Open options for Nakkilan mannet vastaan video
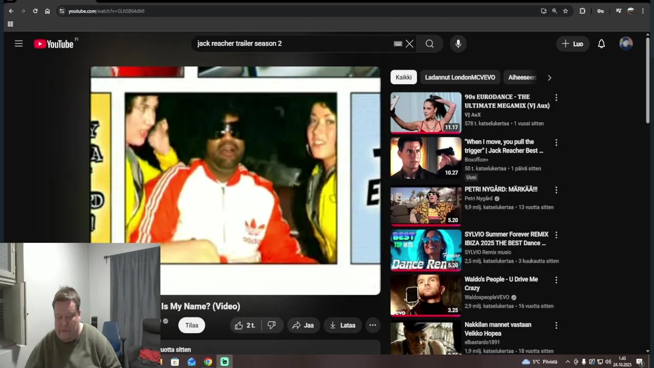Viewport: 654px width, 368px height. [556, 326]
